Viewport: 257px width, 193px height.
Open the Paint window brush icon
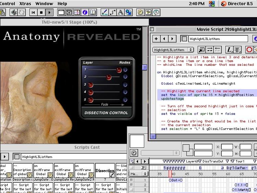(105, 12)
